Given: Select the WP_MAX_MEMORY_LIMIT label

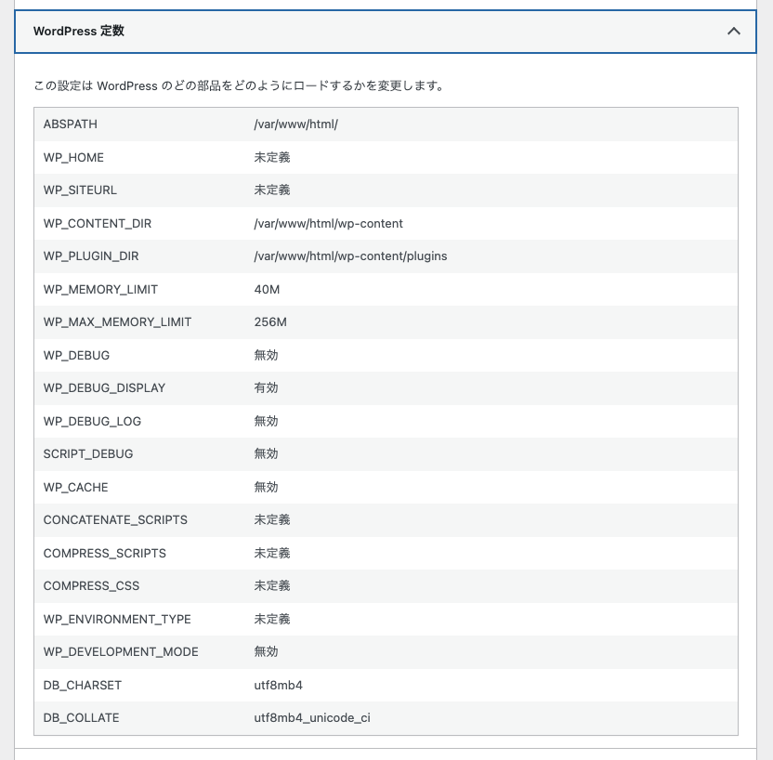Looking at the screenshot, I should 117,322.
